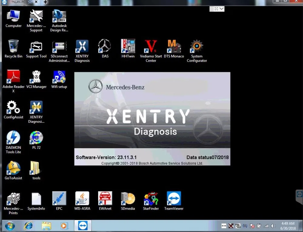This screenshot has height=232, width=303.
Task: Launch XENTRY Diagnosis desktop shortcut
Action: 82,51
